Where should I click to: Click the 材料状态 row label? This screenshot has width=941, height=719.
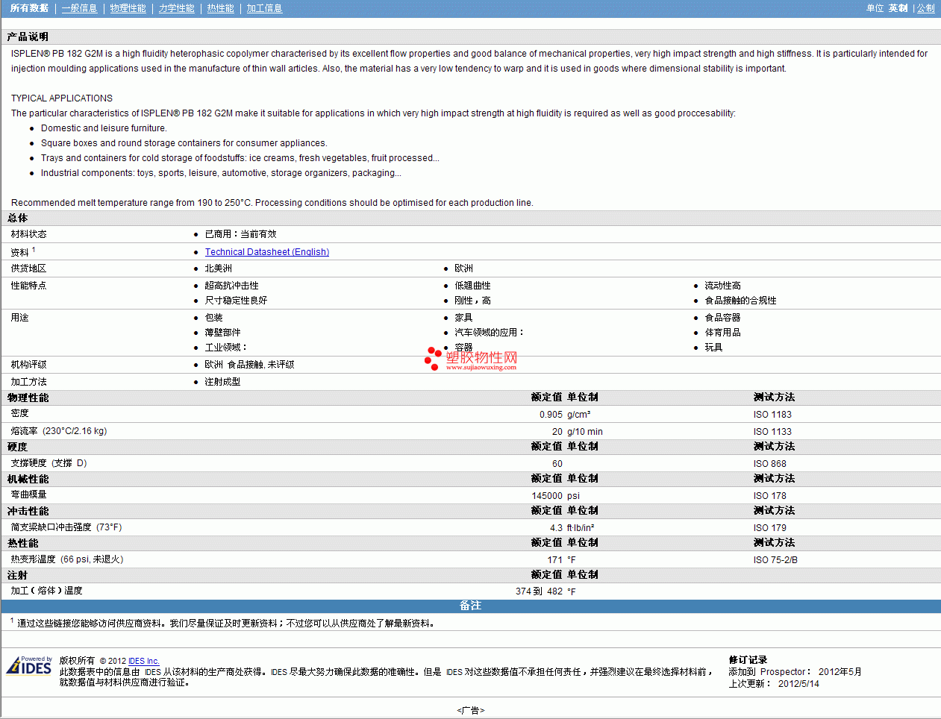pyautogui.click(x=28, y=234)
